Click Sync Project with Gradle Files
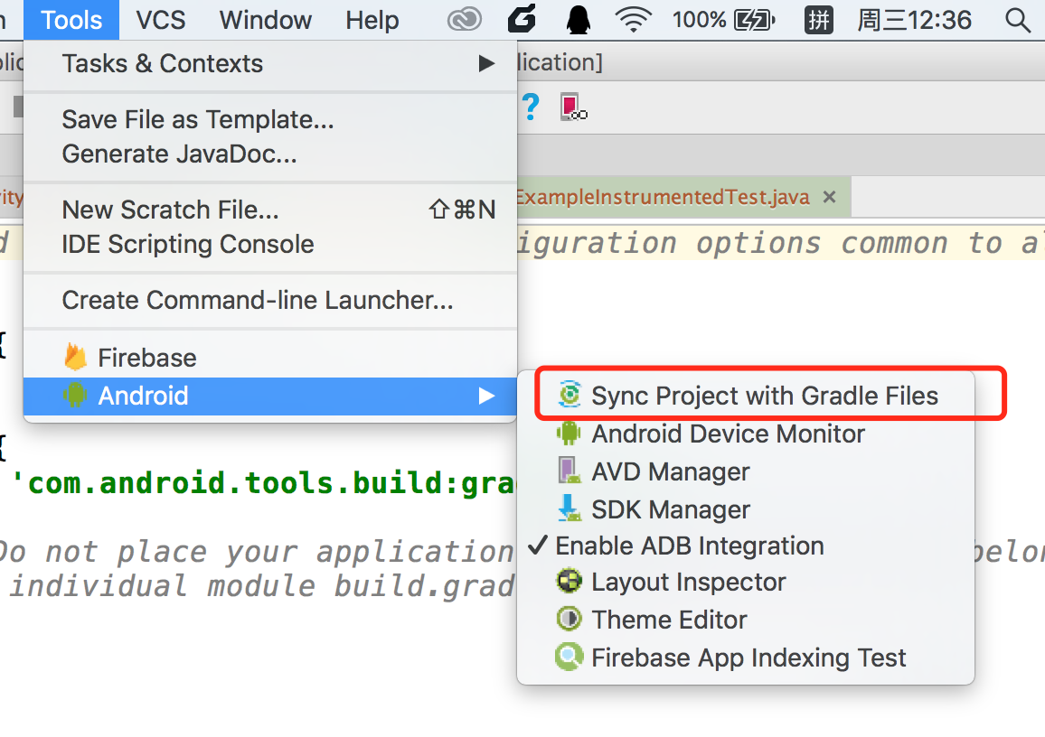 tap(746, 396)
